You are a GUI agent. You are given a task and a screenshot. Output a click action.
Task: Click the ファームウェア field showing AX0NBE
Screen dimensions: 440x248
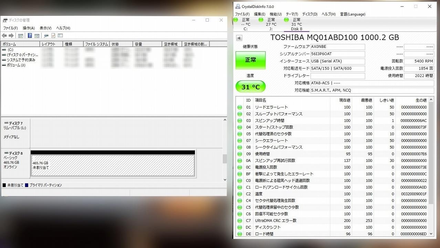[338, 47]
